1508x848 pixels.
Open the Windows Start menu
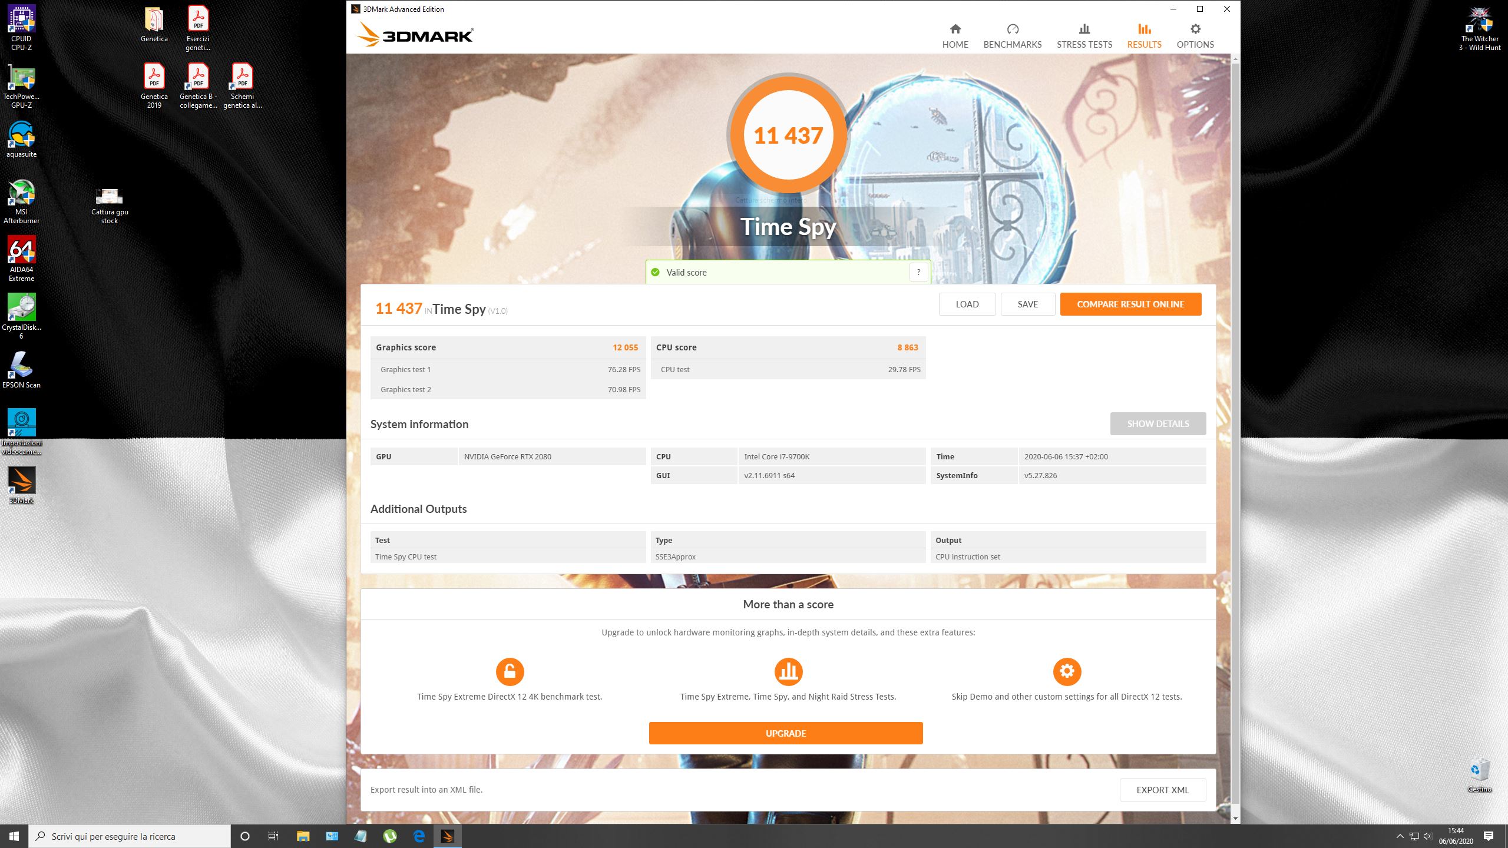point(14,836)
